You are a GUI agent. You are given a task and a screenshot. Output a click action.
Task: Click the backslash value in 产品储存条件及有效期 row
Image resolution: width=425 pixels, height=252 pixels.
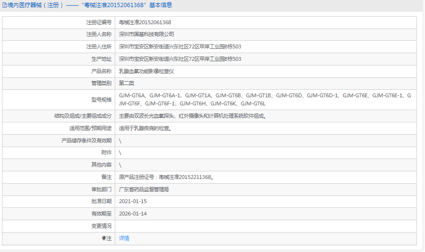[x=120, y=141]
